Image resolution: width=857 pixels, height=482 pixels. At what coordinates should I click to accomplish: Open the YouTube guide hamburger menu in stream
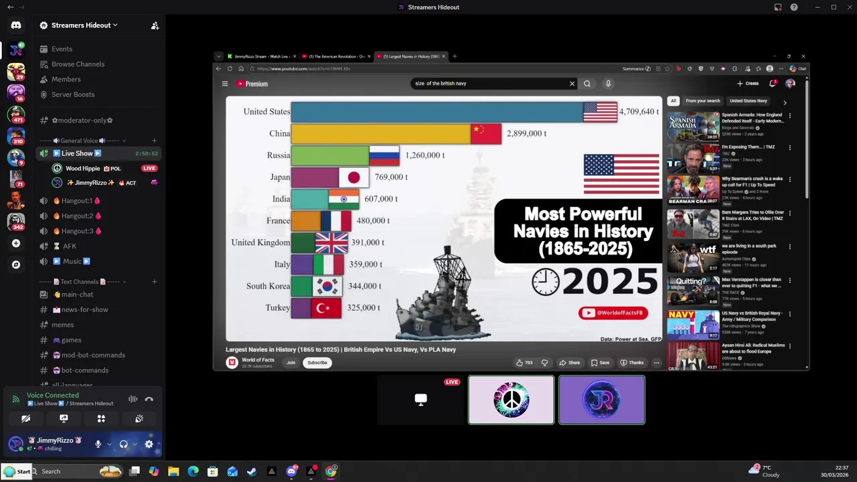point(225,84)
